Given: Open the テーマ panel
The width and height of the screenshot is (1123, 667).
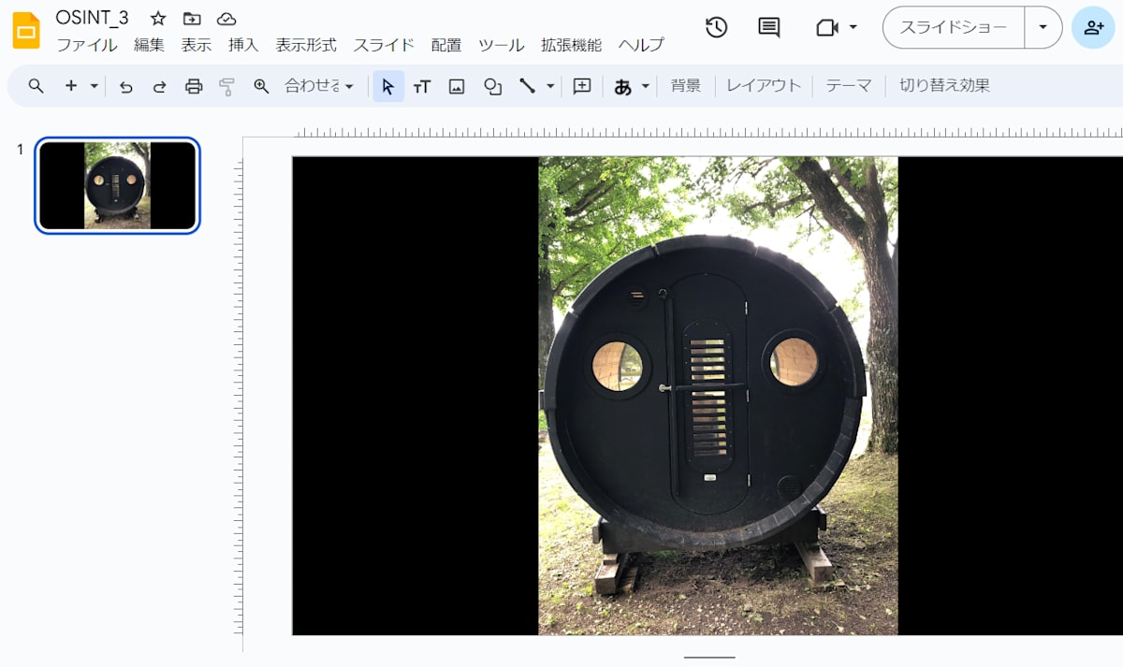Looking at the screenshot, I should (848, 86).
